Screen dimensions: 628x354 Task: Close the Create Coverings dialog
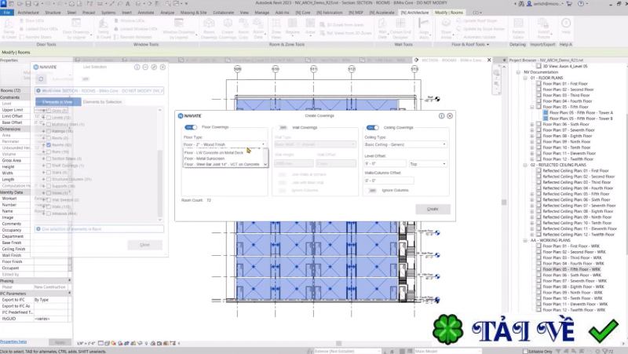pyautogui.click(x=450, y=115)
